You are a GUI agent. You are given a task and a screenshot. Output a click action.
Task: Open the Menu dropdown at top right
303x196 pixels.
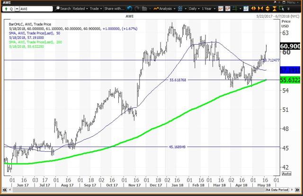coord(293,2)
